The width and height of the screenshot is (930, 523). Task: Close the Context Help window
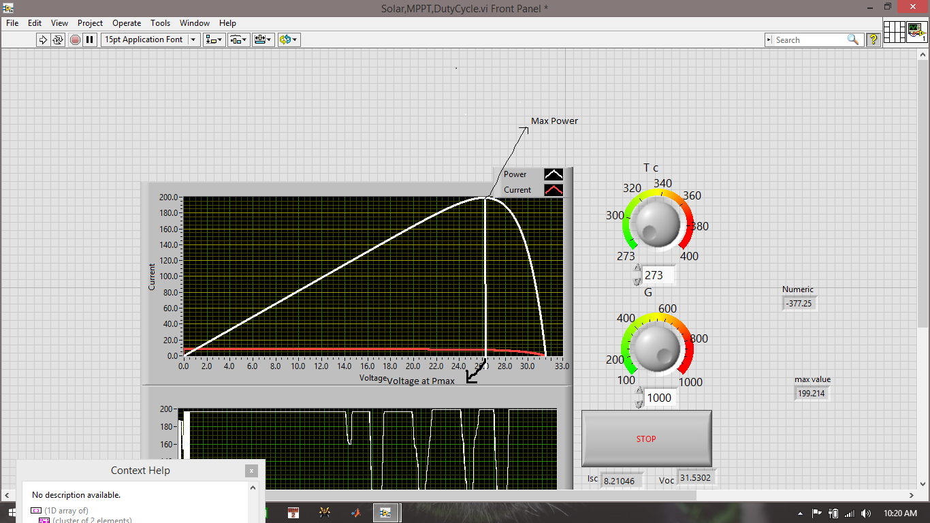[252, 471]
